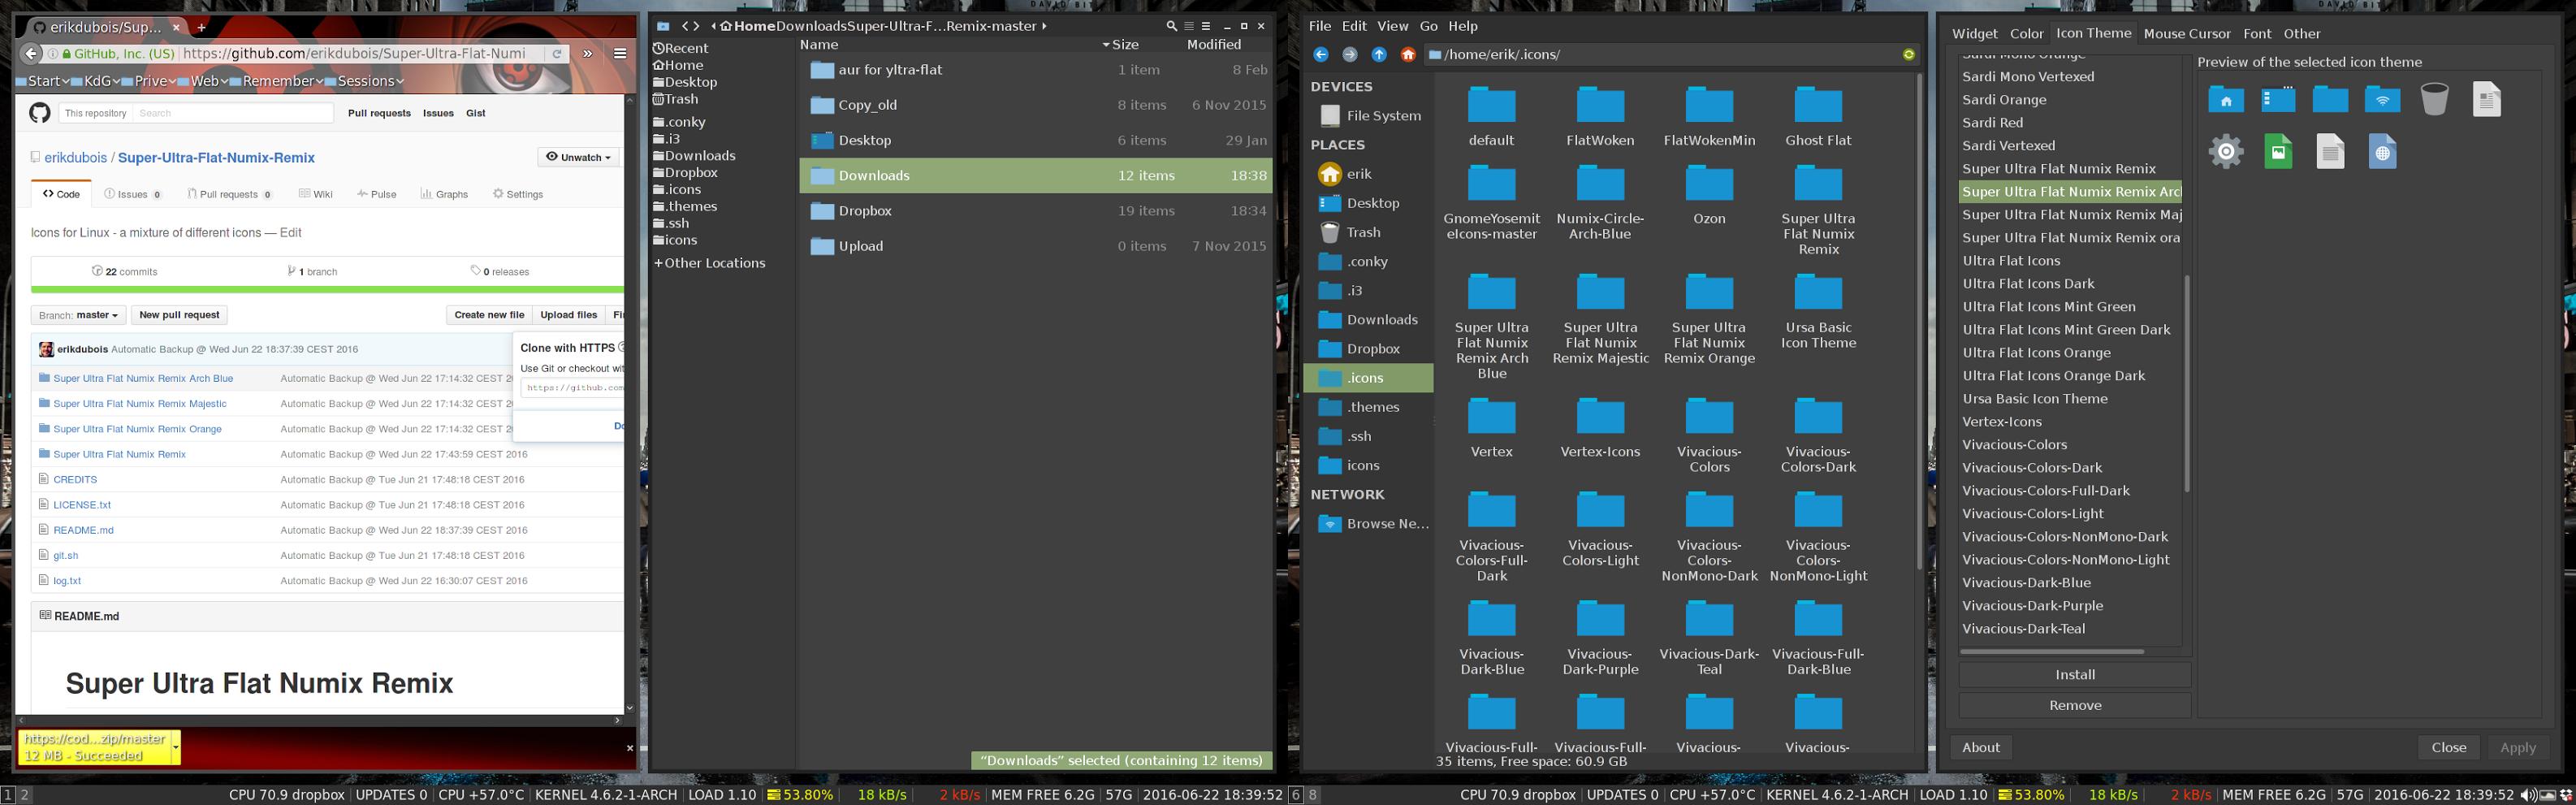This screenshot has width=2576, height=805.
Task: Open the Numix-Circle-Arch-Blue folder
Action: point(1600,203)
